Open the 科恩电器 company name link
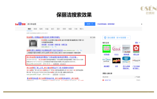The height and width of the screenshot is (99, 157). (107, 54)
